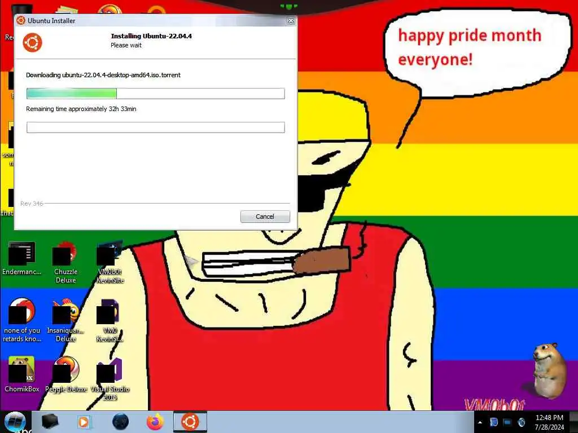The image size is (578, 433).
Task: Open the black folder taskbar icon
Action: pyautogui.click(x=50, y=422)
